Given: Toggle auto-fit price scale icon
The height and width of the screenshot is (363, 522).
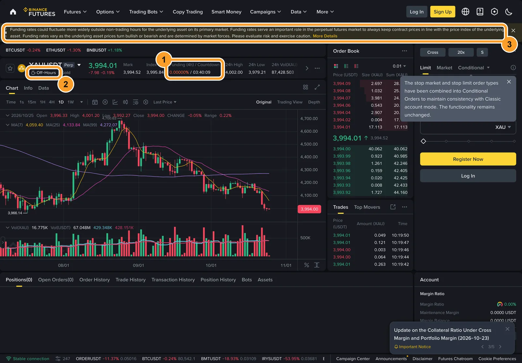Looking at the screenshot, I should click(317, 265).
